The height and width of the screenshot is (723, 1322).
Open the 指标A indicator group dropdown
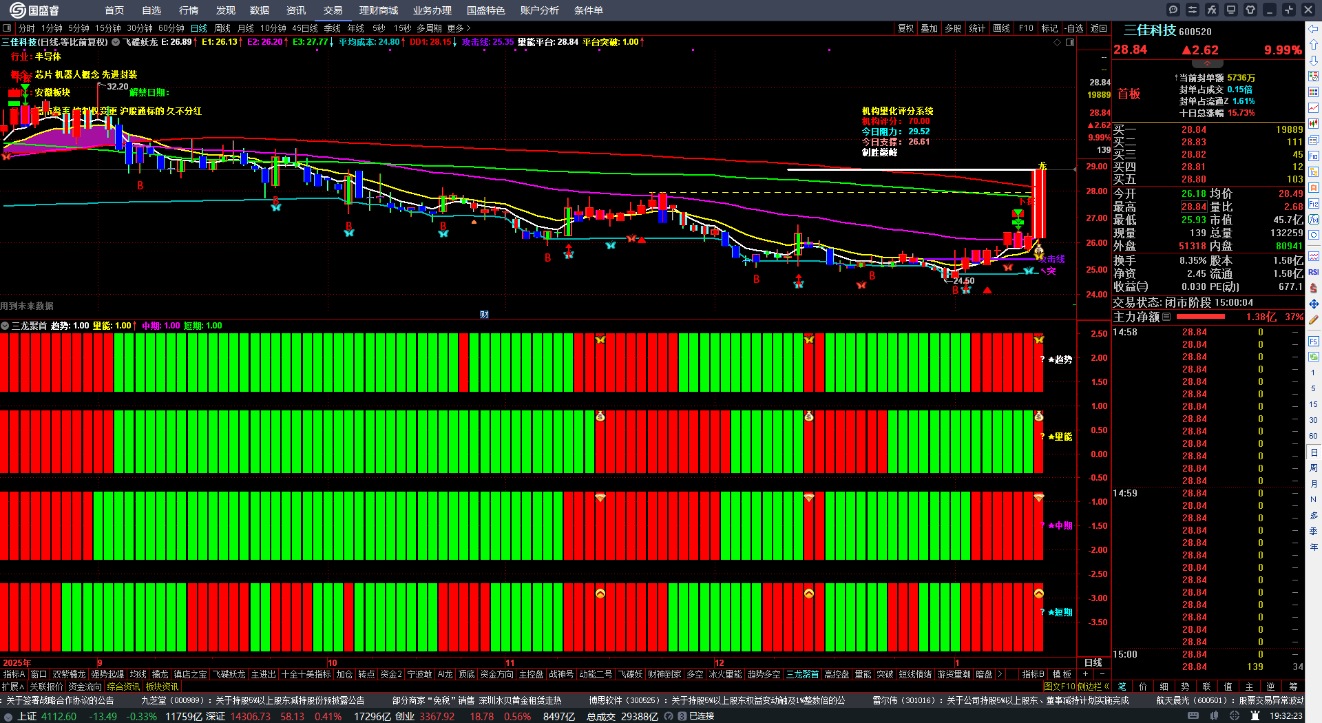pos(14,674)
